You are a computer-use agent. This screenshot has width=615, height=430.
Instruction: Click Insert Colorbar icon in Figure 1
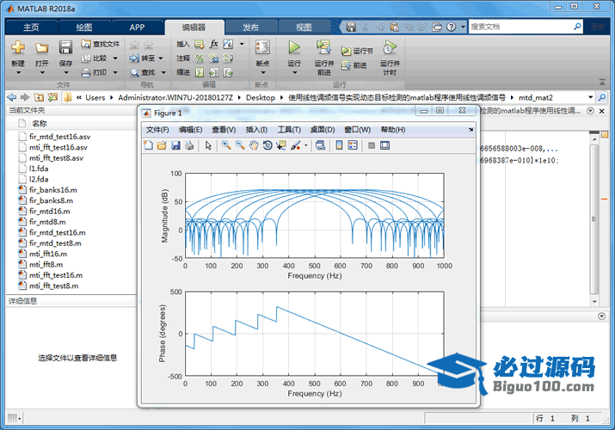[x=339, y=145]
